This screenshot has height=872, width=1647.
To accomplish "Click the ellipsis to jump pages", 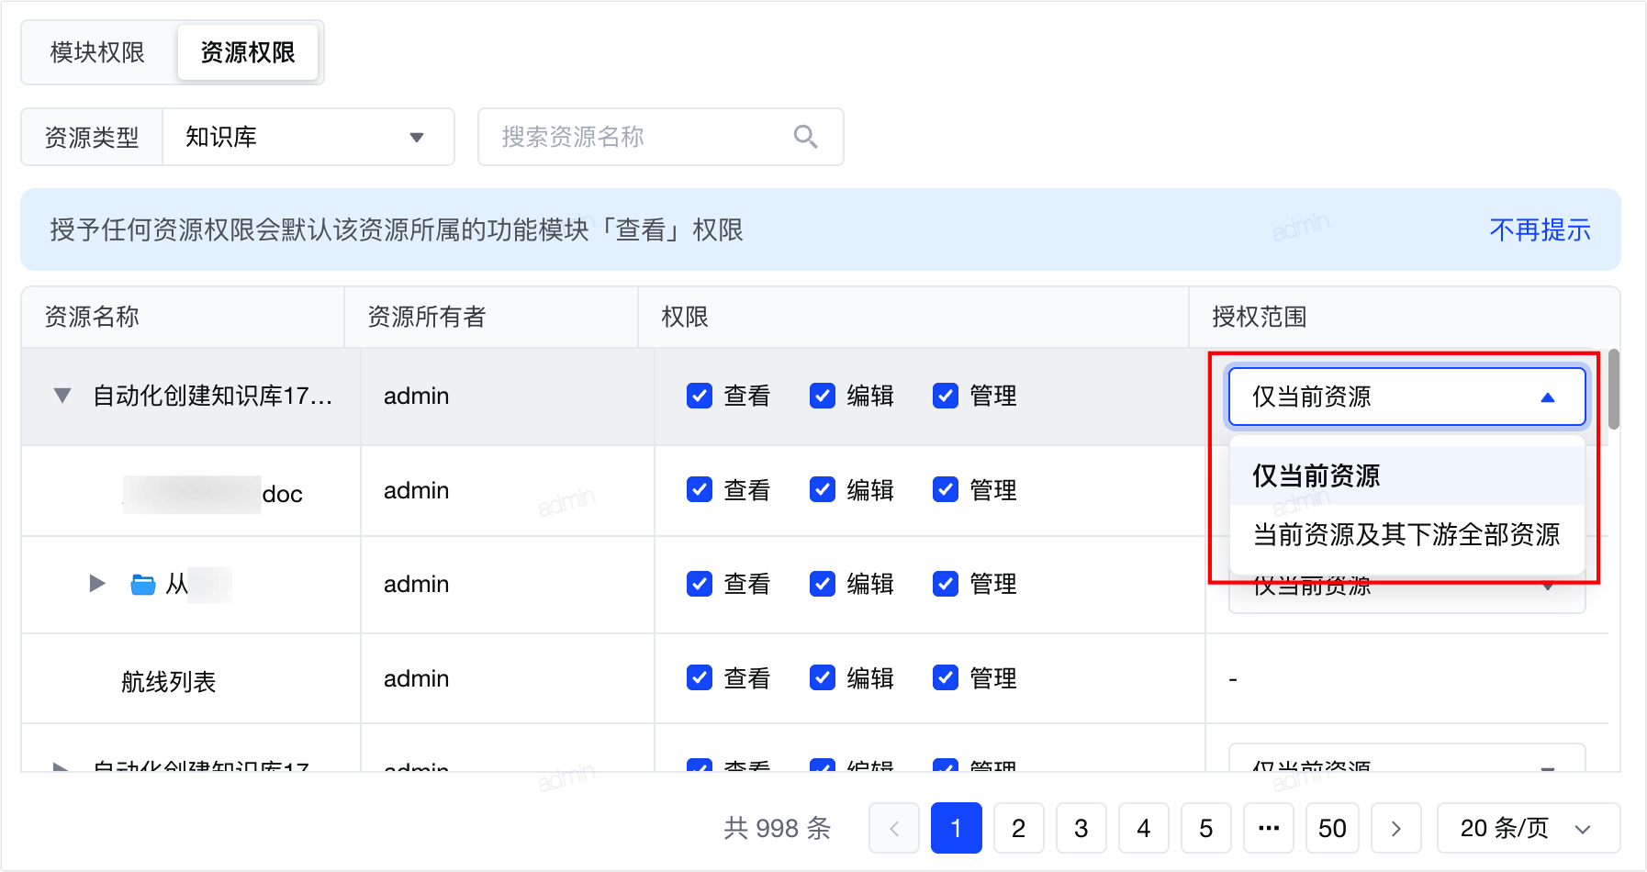I will [1269, 828].
